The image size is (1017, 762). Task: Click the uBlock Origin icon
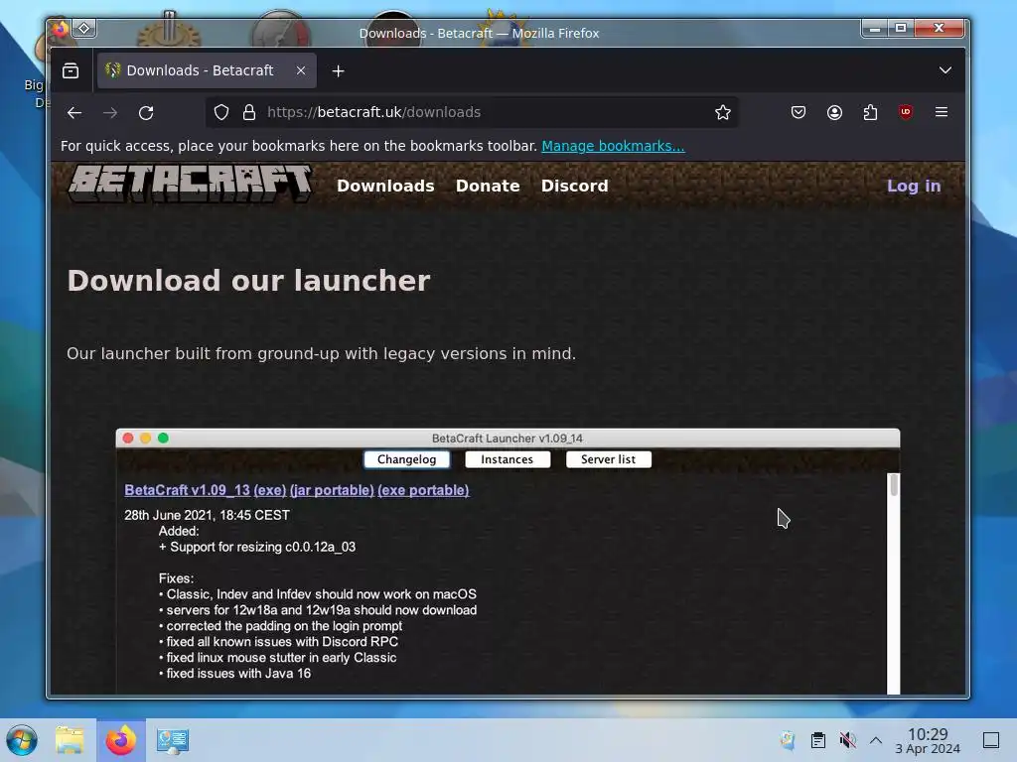point(906,112)
